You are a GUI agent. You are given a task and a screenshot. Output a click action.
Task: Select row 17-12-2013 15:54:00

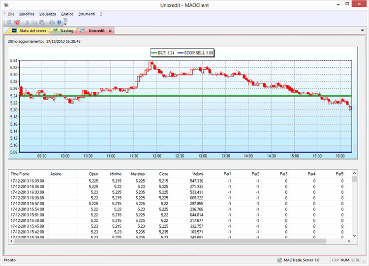(180, 209)
